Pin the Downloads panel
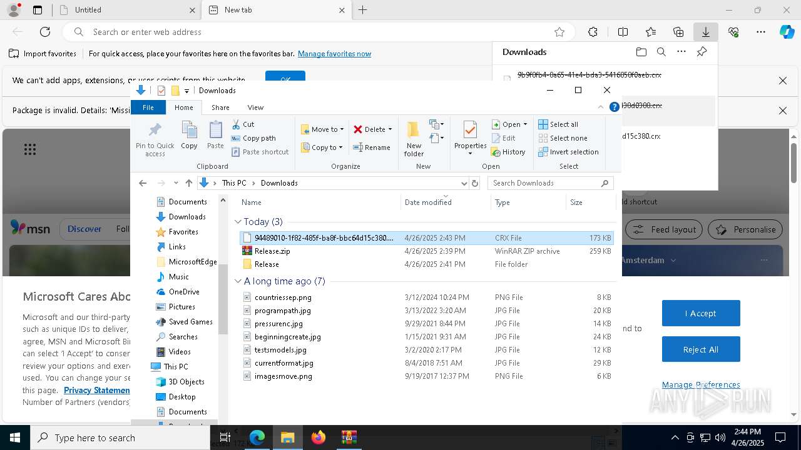This screenshot has height=450, width=801. (x=702, y=52)
